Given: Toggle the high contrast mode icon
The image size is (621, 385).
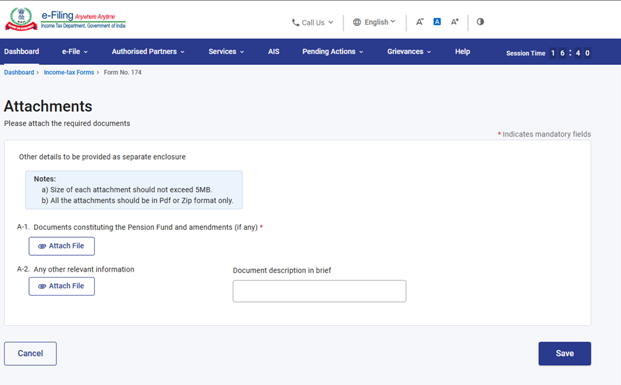Looking at the screenshot, I should (480, 22).
